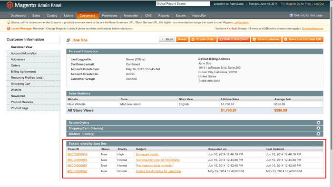
Task: Click the Delete Customer button
Action: (234, 39)
